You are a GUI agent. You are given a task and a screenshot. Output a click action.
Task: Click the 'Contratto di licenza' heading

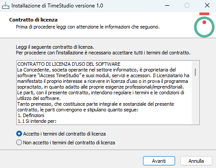(x=33, y=20)
